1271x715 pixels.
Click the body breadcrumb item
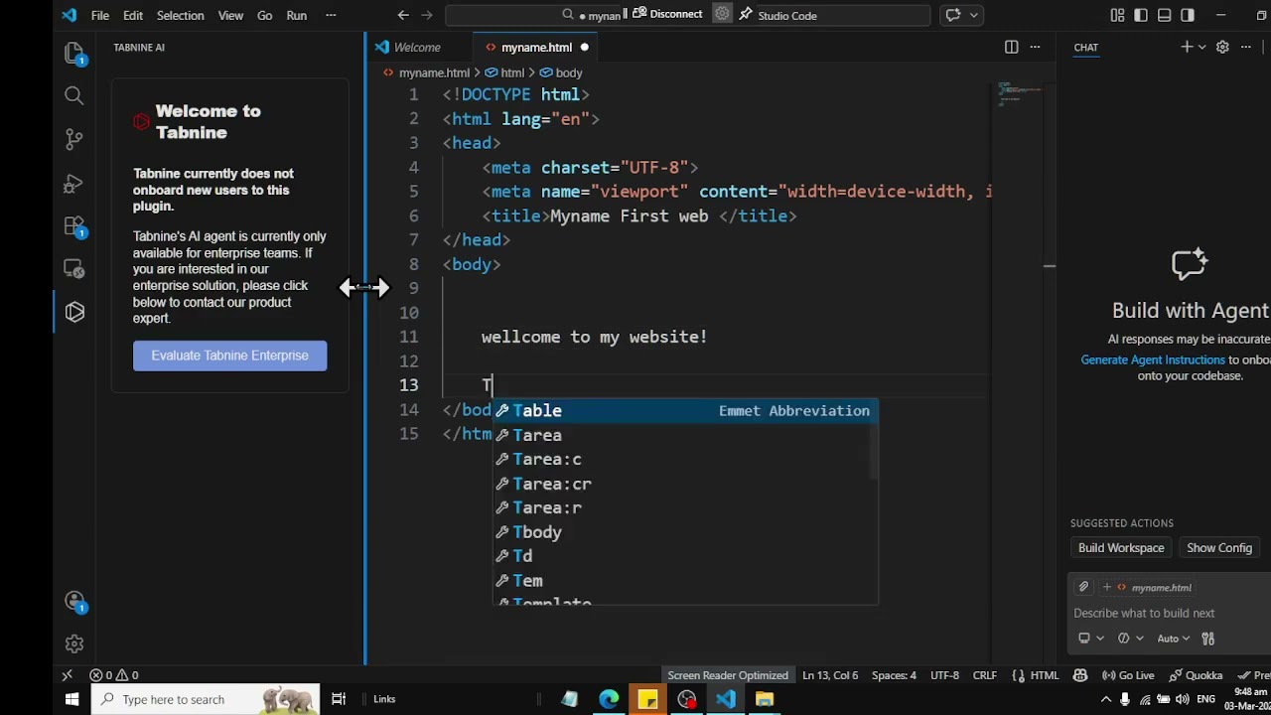(x=561, y=72)
